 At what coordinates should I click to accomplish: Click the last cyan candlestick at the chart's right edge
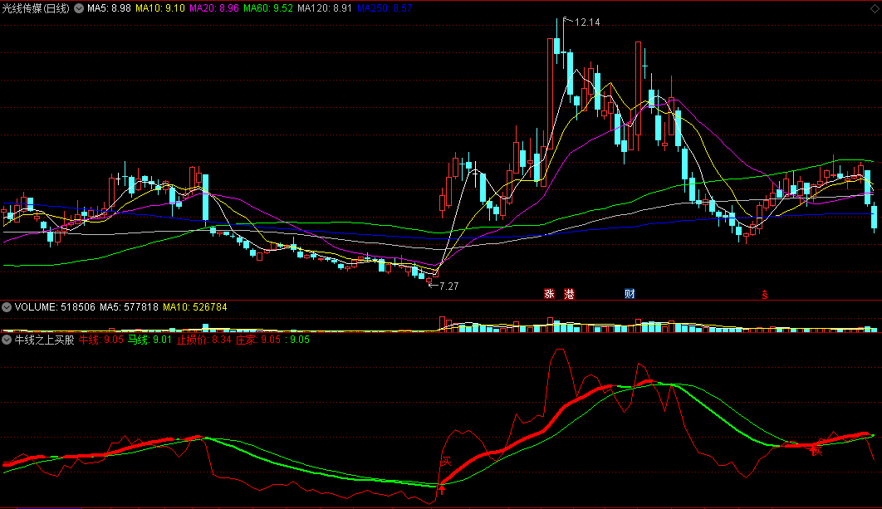[875, 218]
